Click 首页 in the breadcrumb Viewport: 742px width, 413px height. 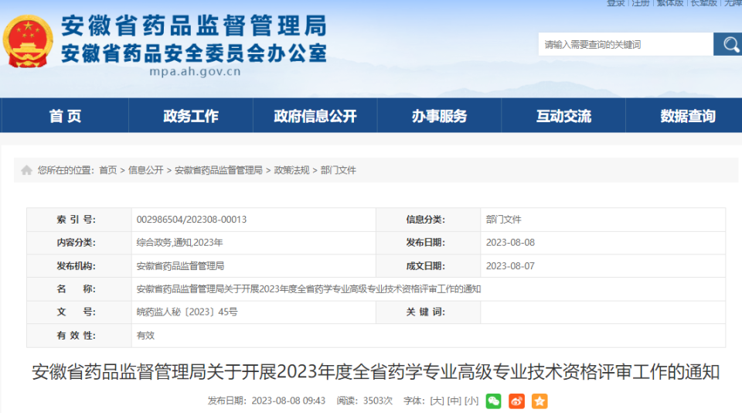coord(108,170)
